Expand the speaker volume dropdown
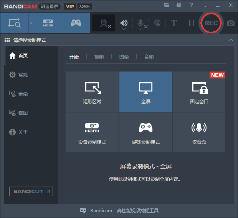Image resolution: width=238 pixels, height=218 pixels. pyautogui.click(x=124, y=28)
